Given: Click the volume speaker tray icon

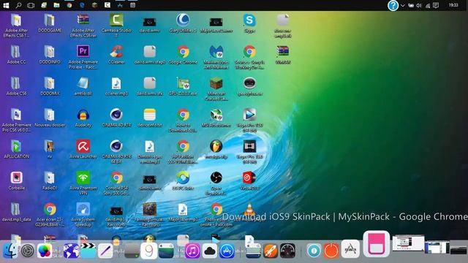Looking at the screenshot, I should [419, 5].
